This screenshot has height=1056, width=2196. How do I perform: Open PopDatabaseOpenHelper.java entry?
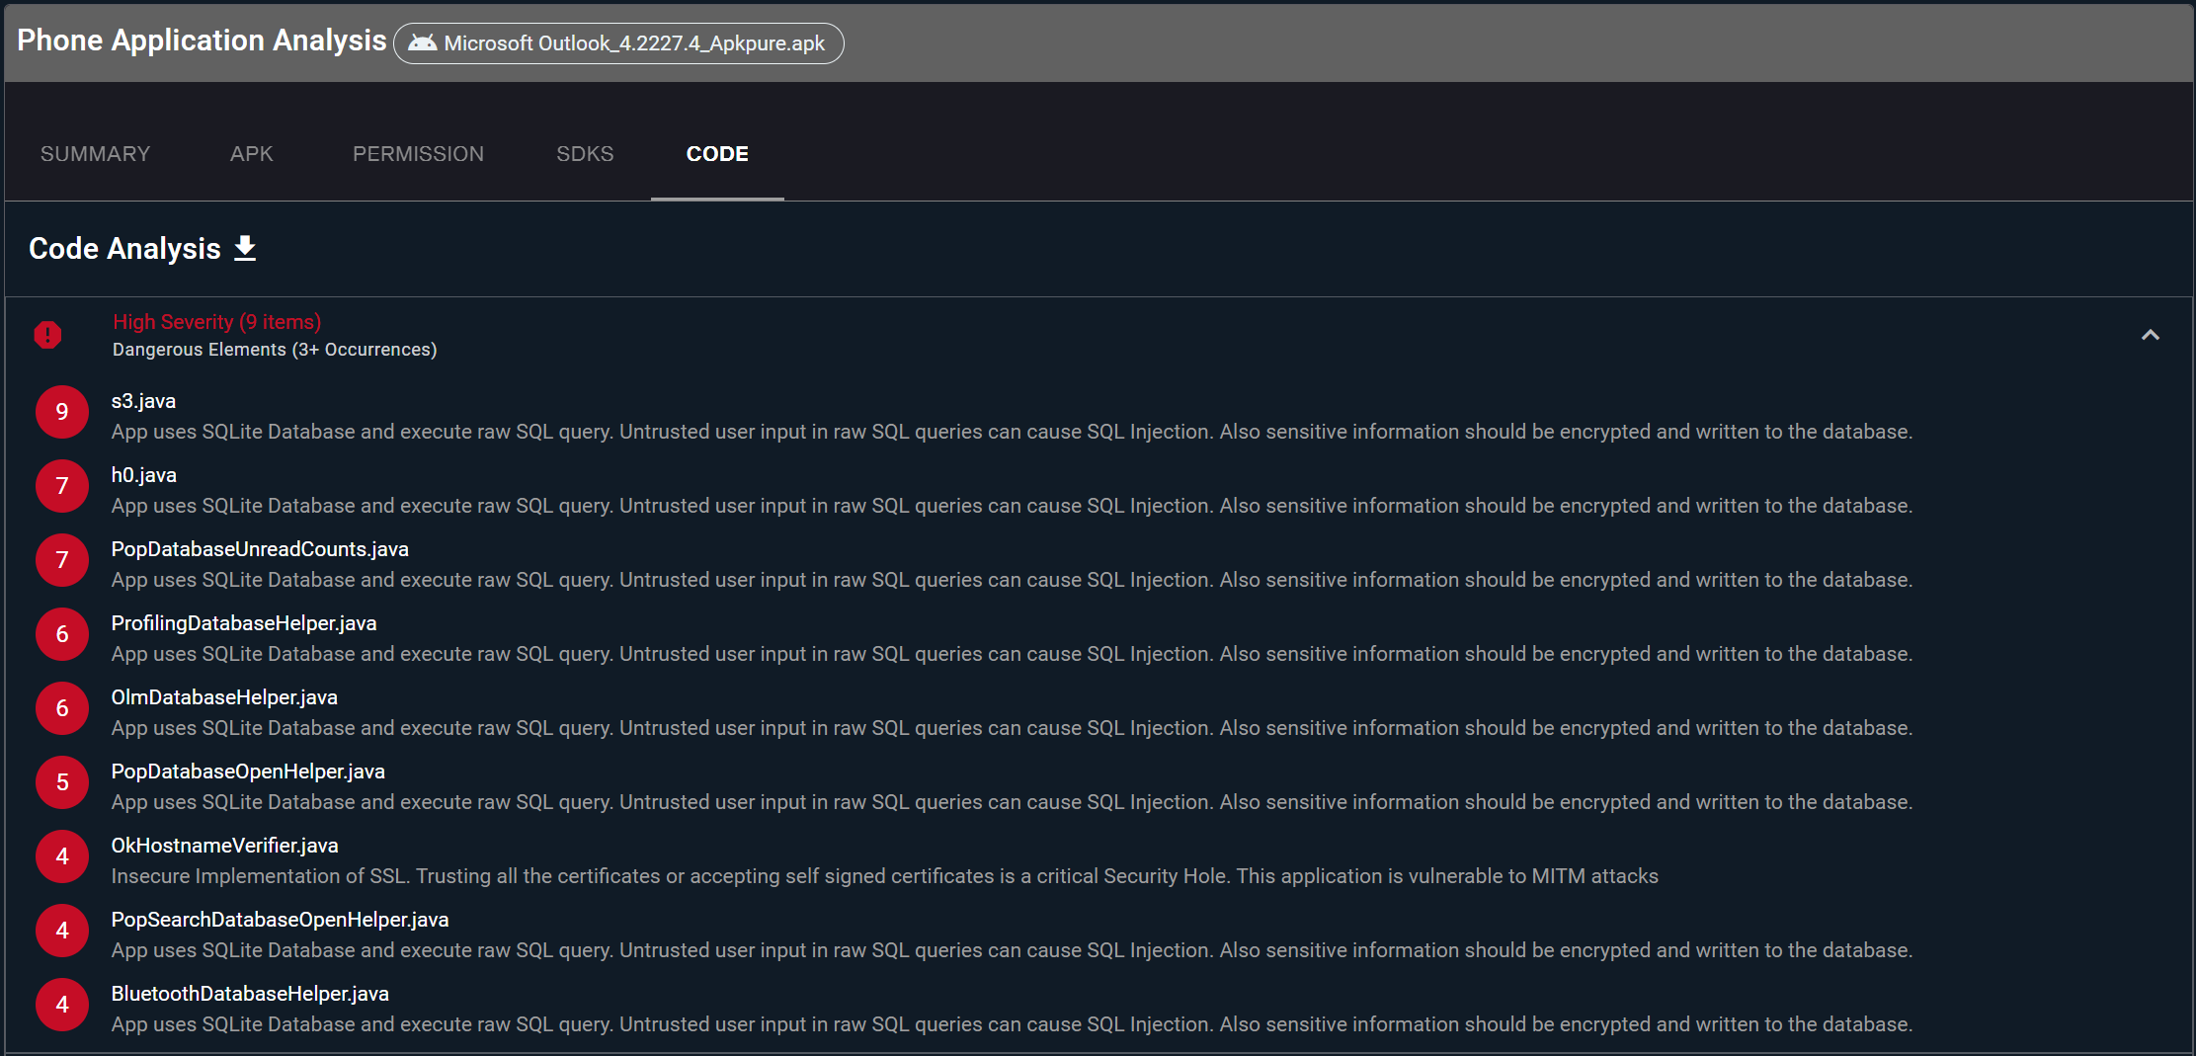pyautogui.click(x=248, y=772)
